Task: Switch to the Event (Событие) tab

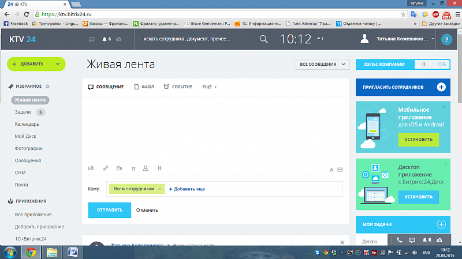Action: tap(178, 87)
